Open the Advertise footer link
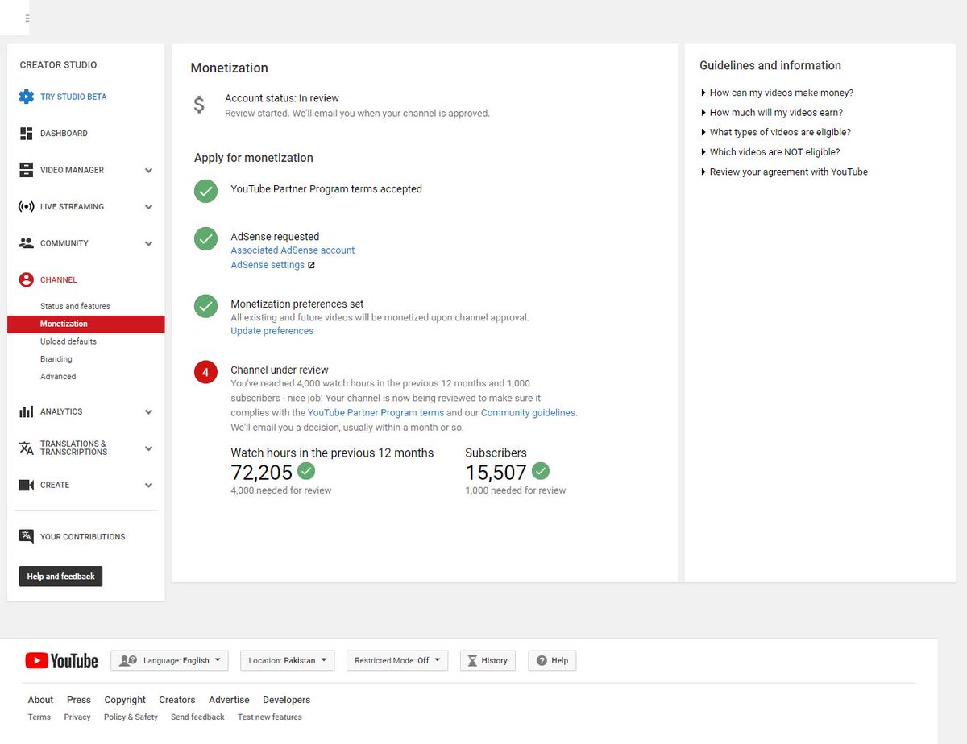Image resolution: width=967 pixels, height=744 pixels. pyautogui.click(x=229, y=700)
